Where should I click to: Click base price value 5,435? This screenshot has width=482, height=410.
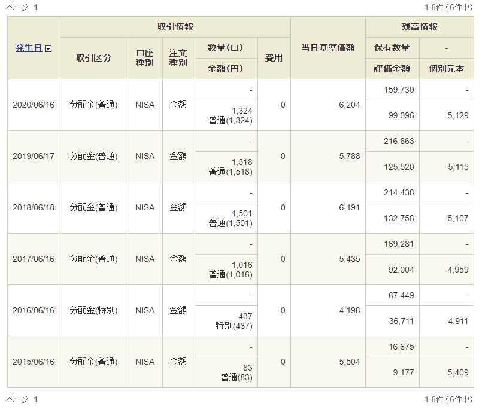pyautogui.click(x=350, y=259)
